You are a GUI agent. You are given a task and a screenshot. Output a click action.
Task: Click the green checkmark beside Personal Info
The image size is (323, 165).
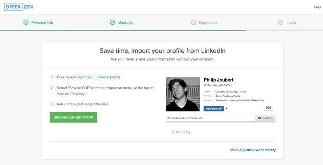26,23
